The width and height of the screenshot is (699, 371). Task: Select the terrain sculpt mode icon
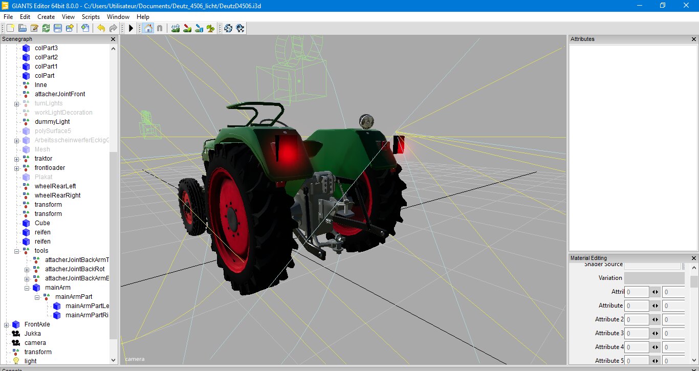coord(176,28)
